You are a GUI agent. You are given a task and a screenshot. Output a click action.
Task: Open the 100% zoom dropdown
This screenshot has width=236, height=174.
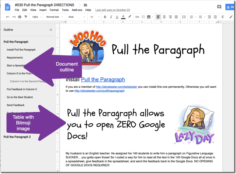coord(37,17)
